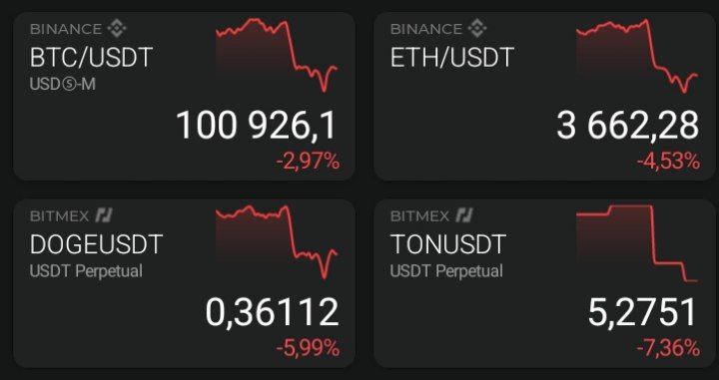This screenshot has width=719, height=380.
Task: Click the Binance logo icon on BTC card
Action: 117,29
